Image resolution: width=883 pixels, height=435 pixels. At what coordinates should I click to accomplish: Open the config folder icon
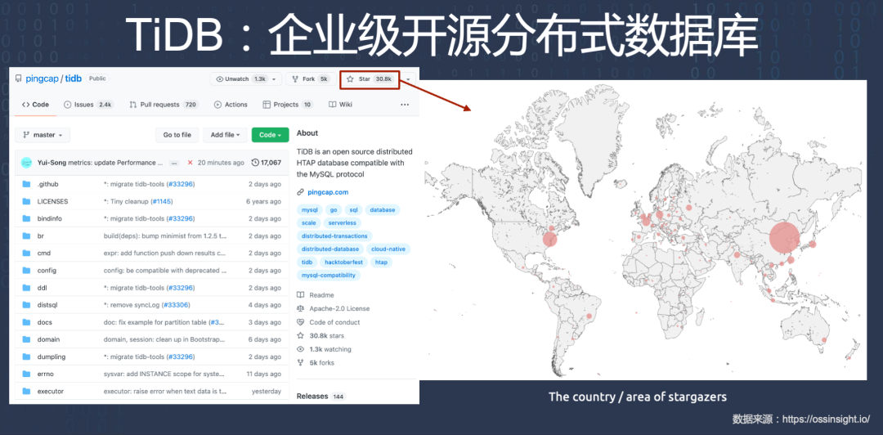(26, 271)
